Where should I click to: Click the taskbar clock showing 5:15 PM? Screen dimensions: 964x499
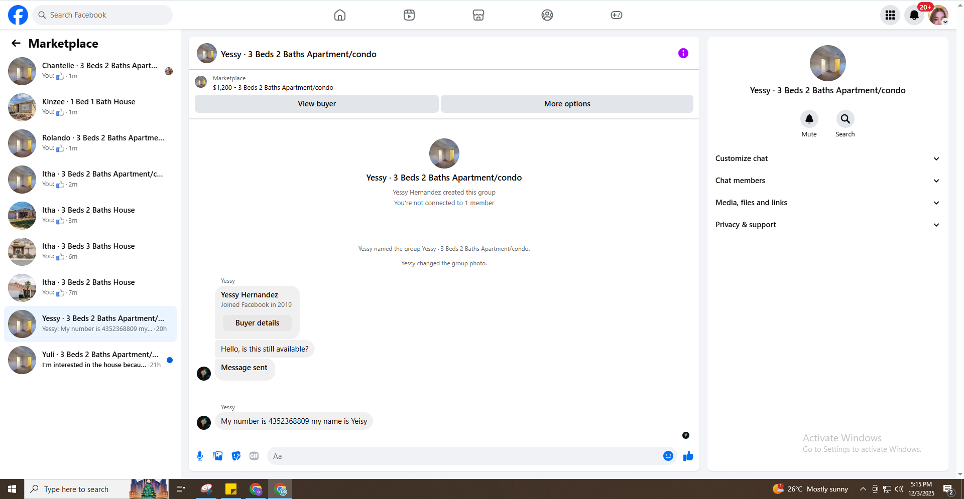(x=921, y=489)
